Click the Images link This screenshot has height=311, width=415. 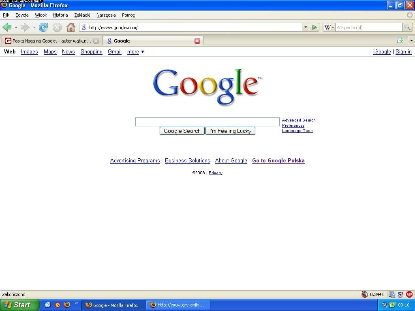coord(29,51)
